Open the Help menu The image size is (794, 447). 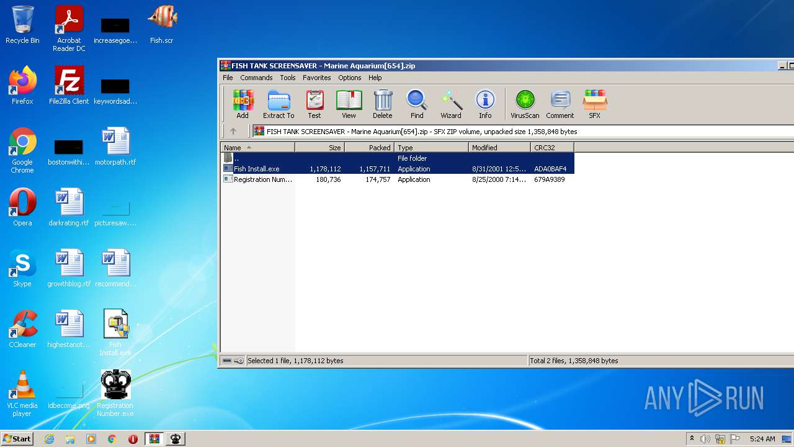pyautogui.click(x=375, y=78)
